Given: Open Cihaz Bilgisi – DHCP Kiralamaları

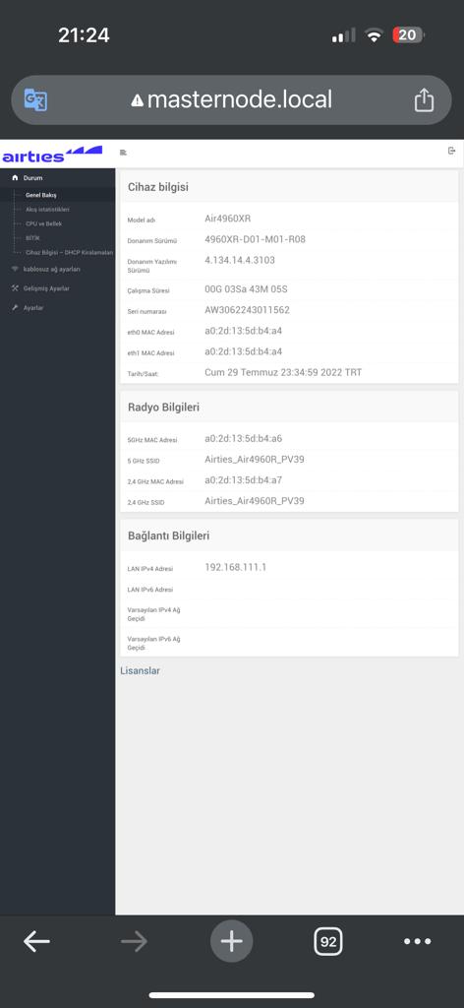Looking at the screenshot, I should [70, 253].
